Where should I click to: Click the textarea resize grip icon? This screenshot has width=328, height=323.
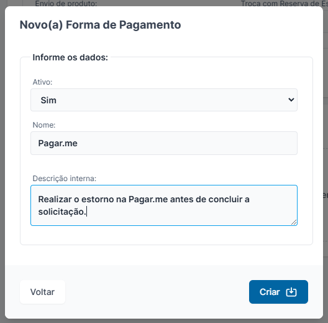[x=294, y=222]
